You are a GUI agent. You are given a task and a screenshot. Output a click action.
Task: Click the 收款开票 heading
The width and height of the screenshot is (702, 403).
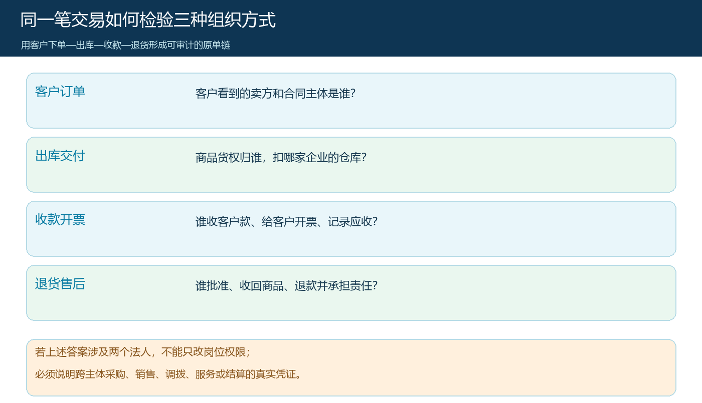[x=60, y=220]
